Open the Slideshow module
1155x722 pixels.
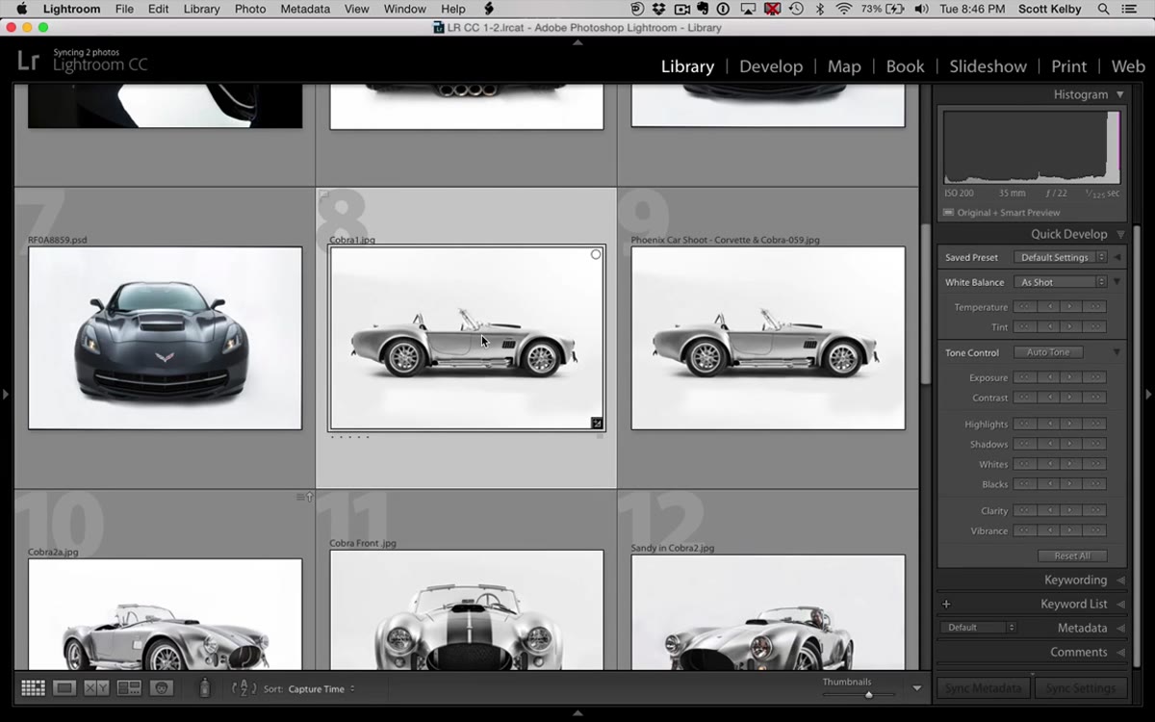(988, 66)
